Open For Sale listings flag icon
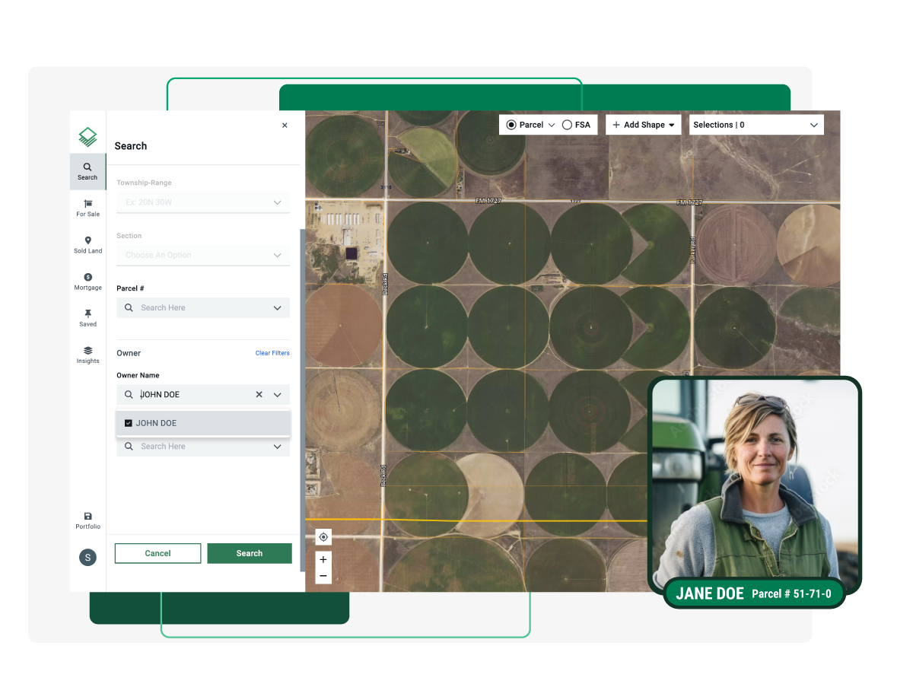This screenshot has width=913, height=684. (x=87, y=208)
